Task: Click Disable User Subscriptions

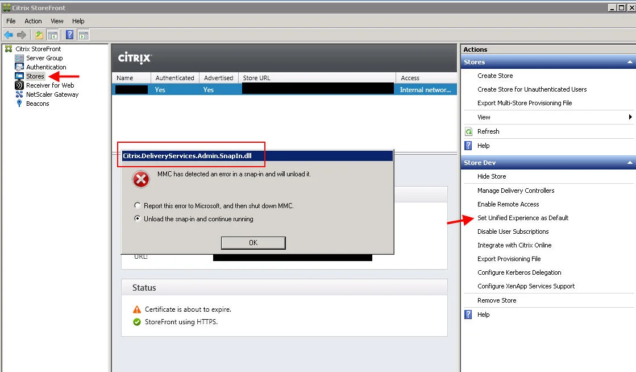Action: 513,232
